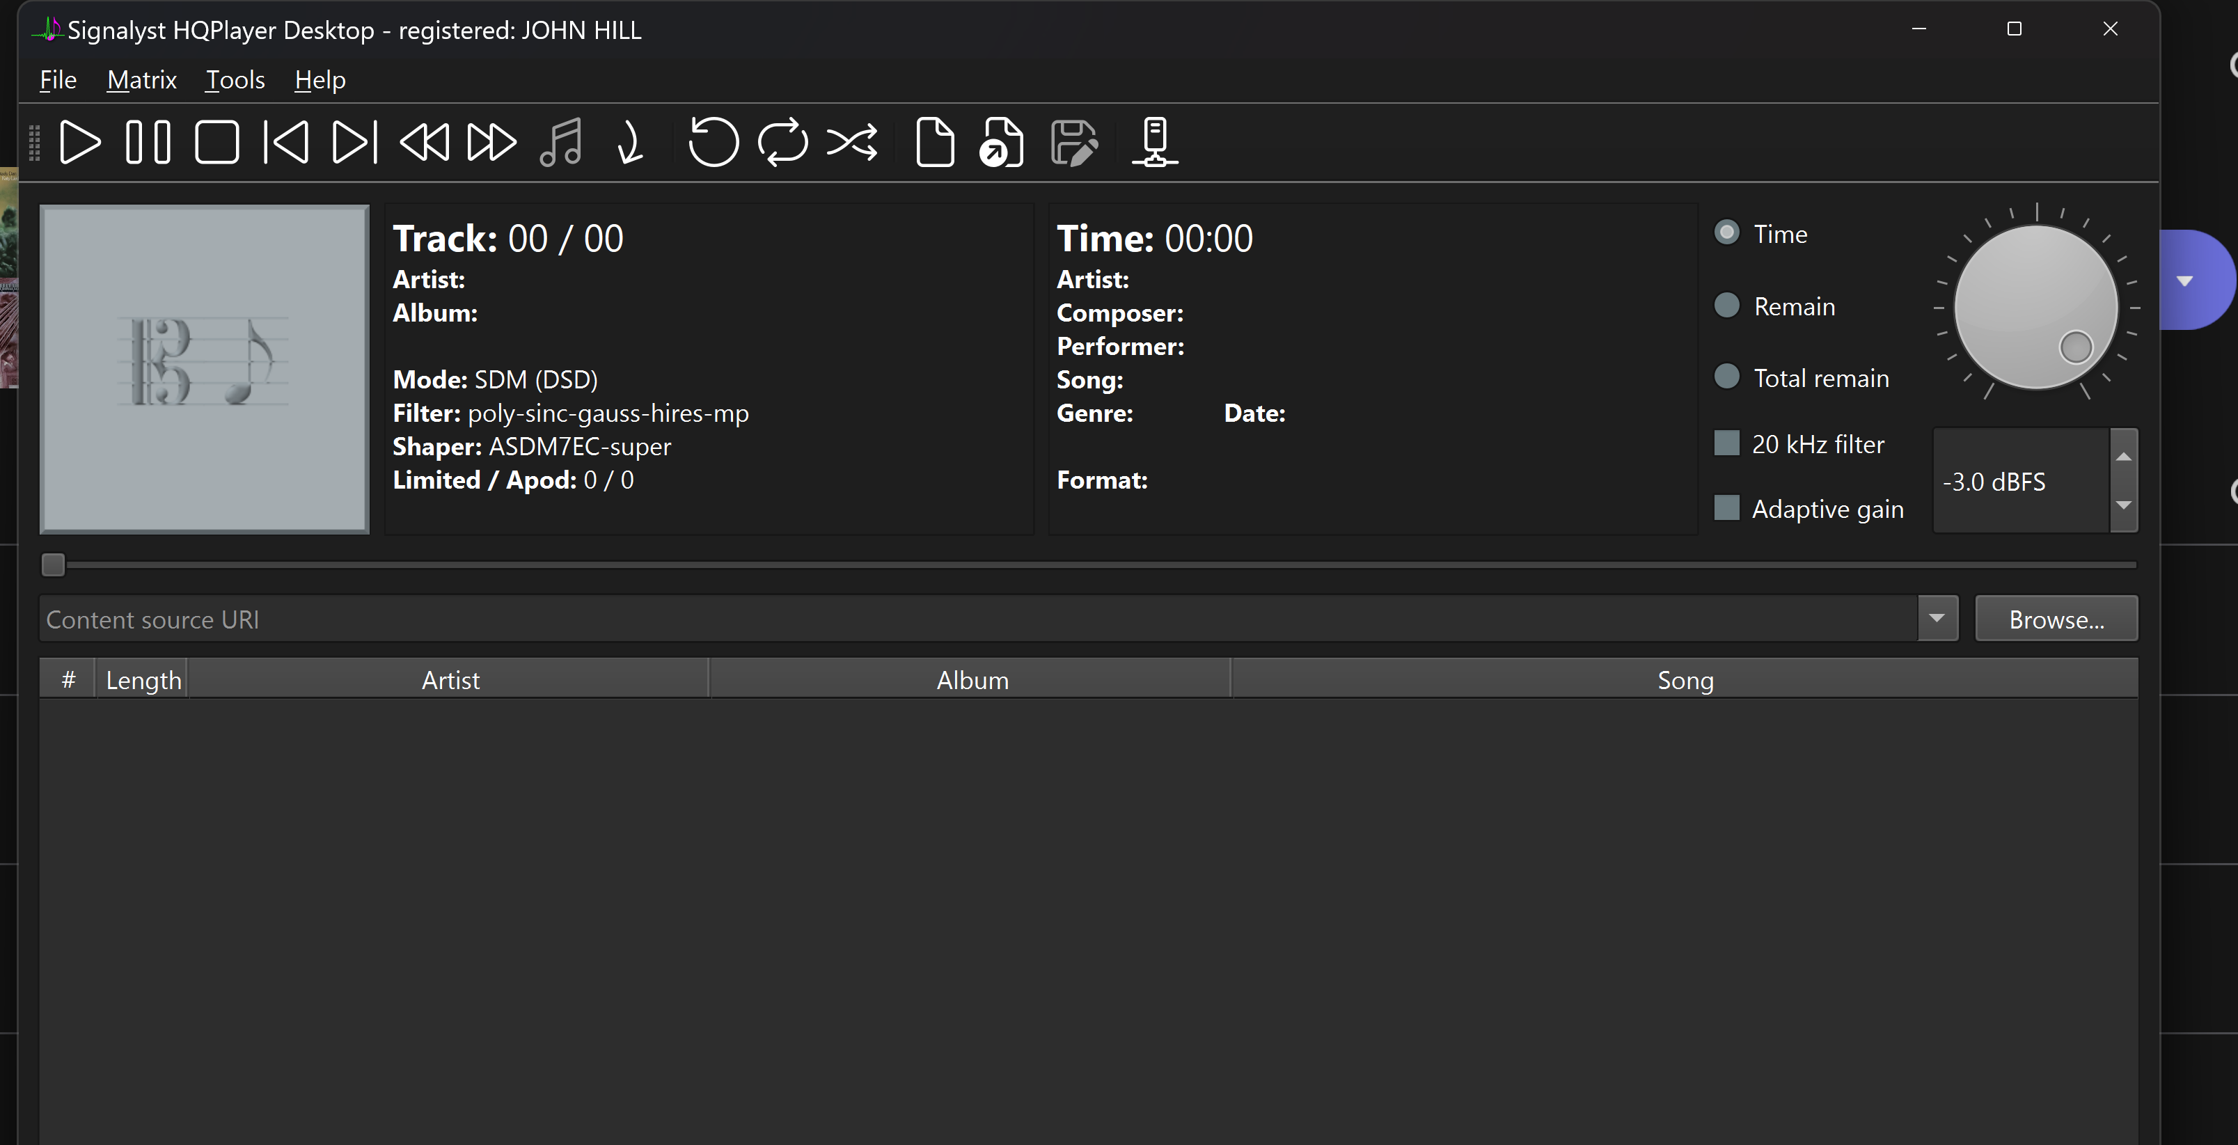Click the -3.0 dBFS volume field
Image resolution: width=2238 pixels, height=1145 pixels.
(2022, 480)
